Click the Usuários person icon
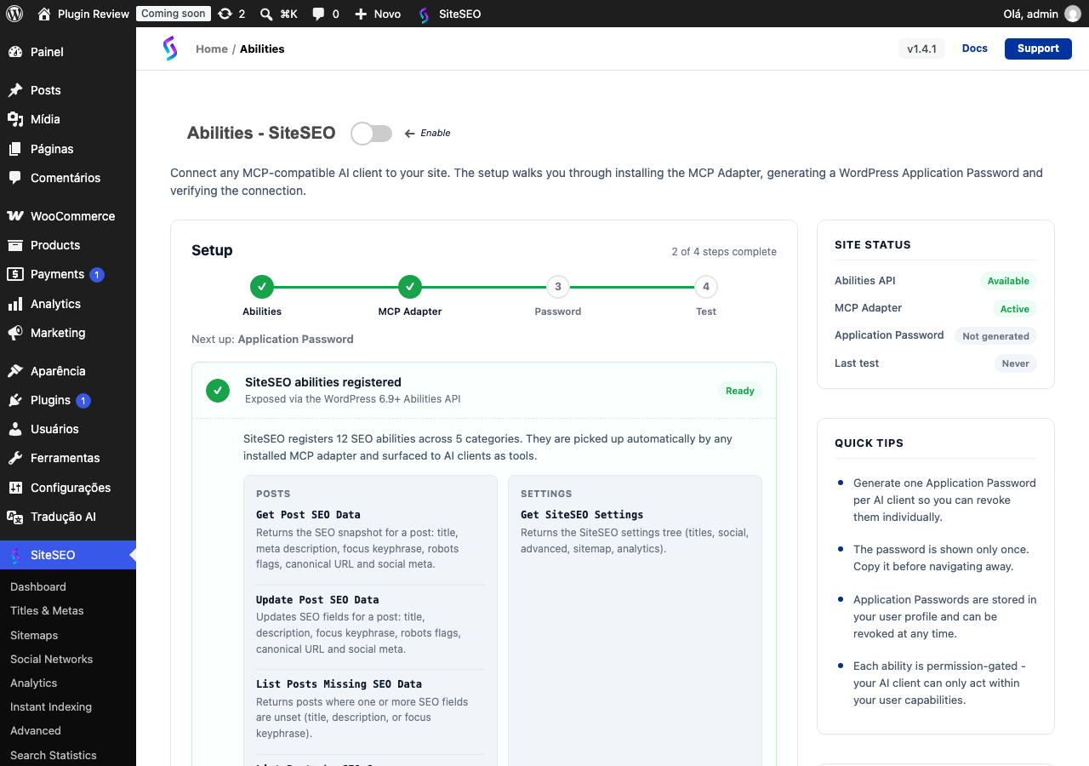The image size is (1089, 766). pos(15,429)
